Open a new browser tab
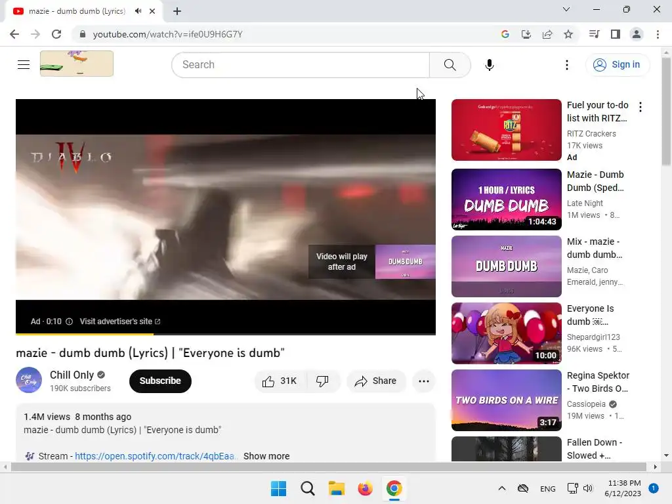The height and width of the screenshot is (504, 672). pos(177,11)
